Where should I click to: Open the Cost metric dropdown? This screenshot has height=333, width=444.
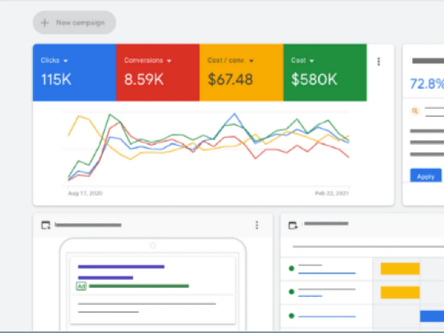pyautogui.click(x=312, y=61)
